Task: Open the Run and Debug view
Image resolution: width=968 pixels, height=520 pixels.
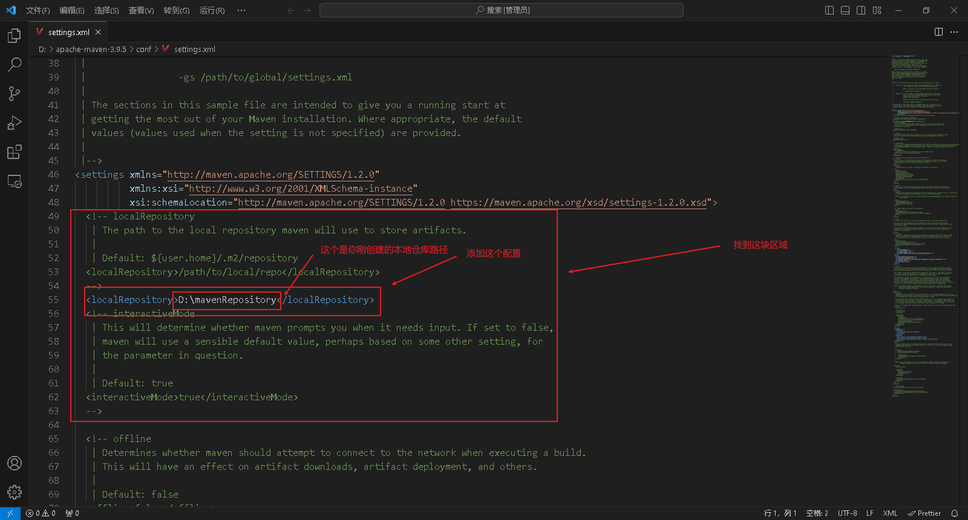Action: (x=15, y=123)
